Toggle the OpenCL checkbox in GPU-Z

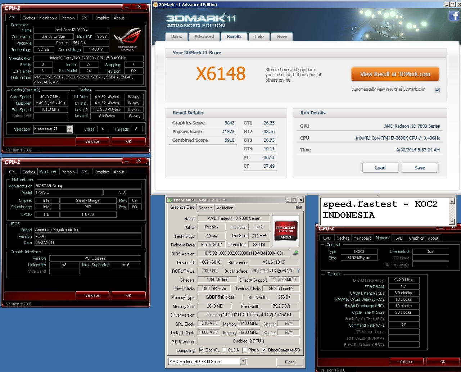coord(201,350)
